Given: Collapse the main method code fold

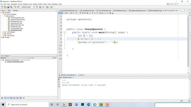Looking at the screenshot, I should [64, 32].
